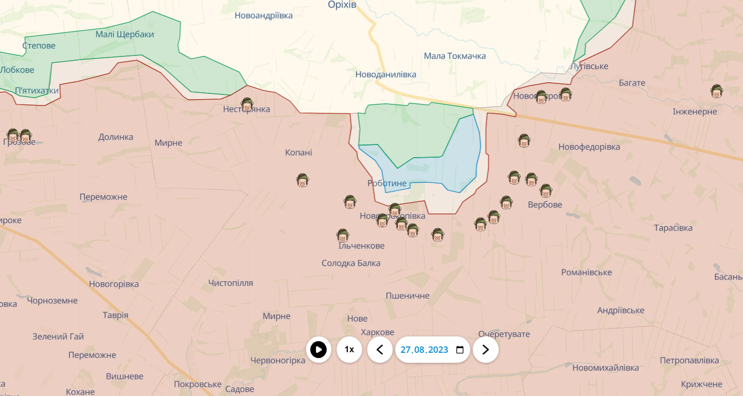Image resolution: width=743 pixels, height=396 pixels.
Task: Click the Роботине settlement label
Action: (387, 183)
